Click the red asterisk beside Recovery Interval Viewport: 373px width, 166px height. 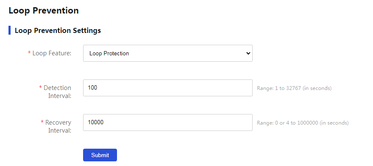point(42,122)
